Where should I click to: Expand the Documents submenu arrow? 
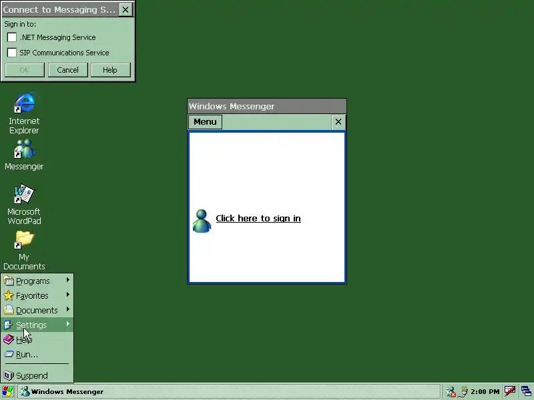coord(68,309)
